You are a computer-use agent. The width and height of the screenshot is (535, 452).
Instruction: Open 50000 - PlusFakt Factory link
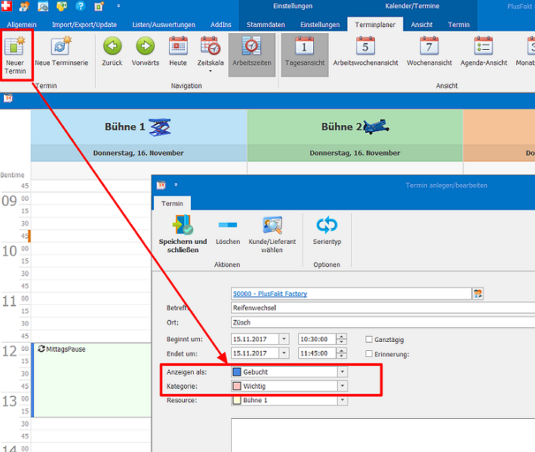(x=270, y=294)
